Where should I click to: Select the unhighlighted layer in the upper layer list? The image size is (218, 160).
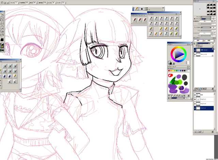[x=204, y=54]
